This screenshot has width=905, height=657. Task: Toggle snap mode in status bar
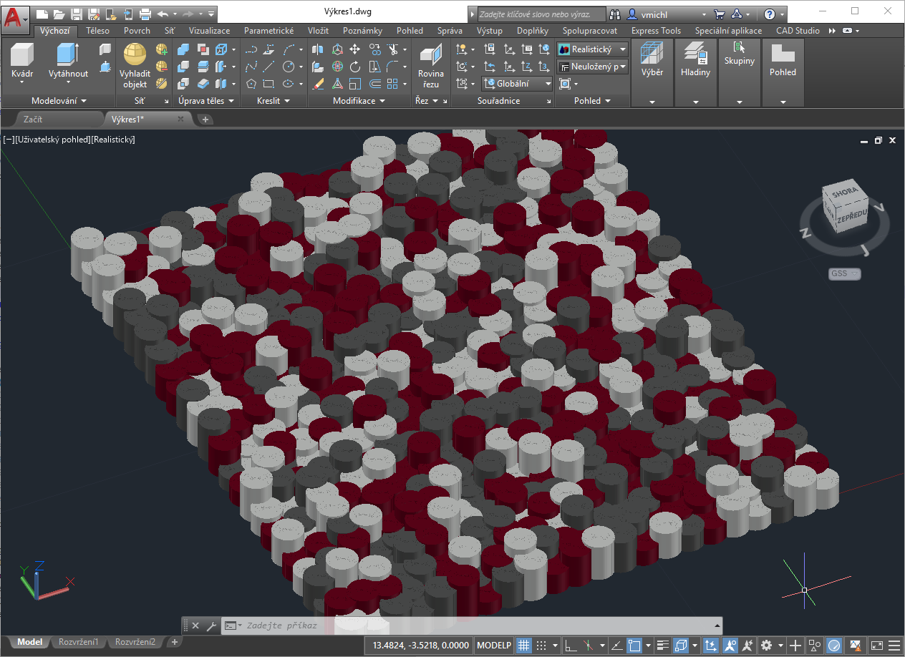tap(542, 645)
